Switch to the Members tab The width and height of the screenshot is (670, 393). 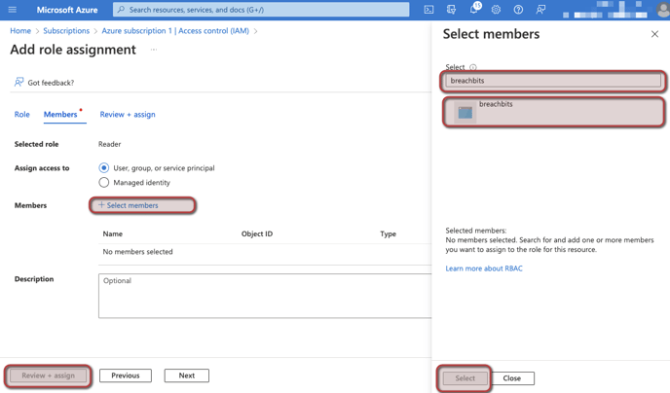(60, 115)
